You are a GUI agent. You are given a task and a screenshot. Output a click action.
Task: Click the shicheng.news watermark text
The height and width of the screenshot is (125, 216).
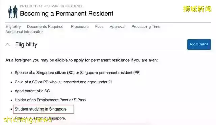click(28, 120)
